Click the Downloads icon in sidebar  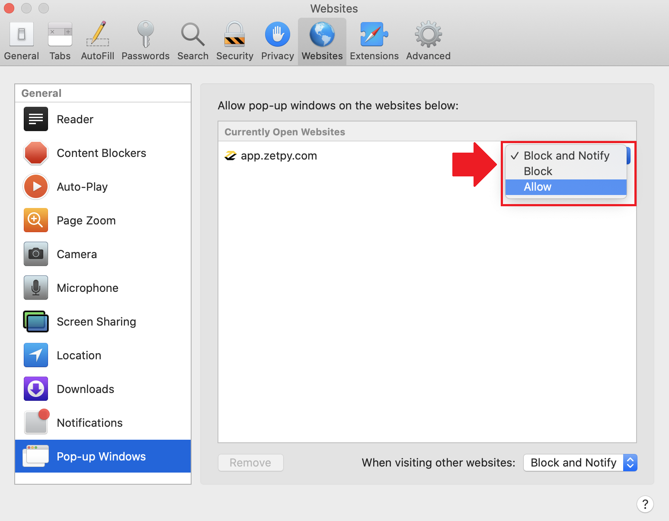pyautogui.click(x=36, y=389)
